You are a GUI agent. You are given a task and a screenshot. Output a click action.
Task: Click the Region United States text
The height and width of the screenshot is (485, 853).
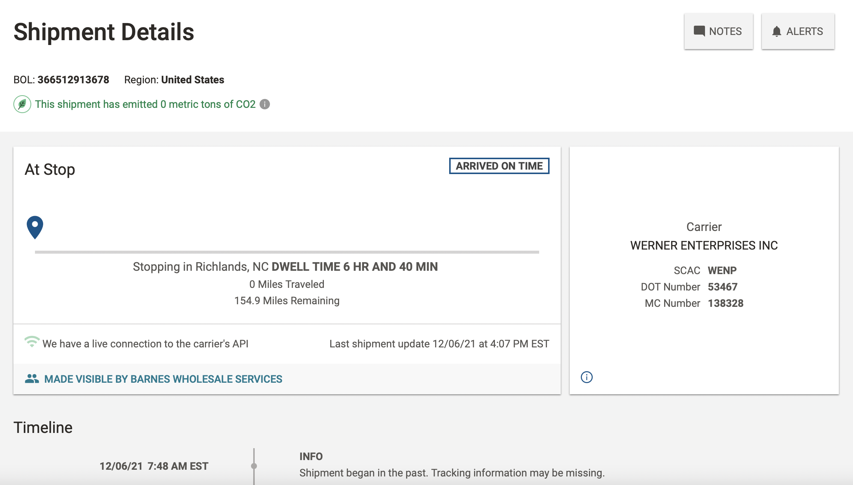[x=174, y=80]
